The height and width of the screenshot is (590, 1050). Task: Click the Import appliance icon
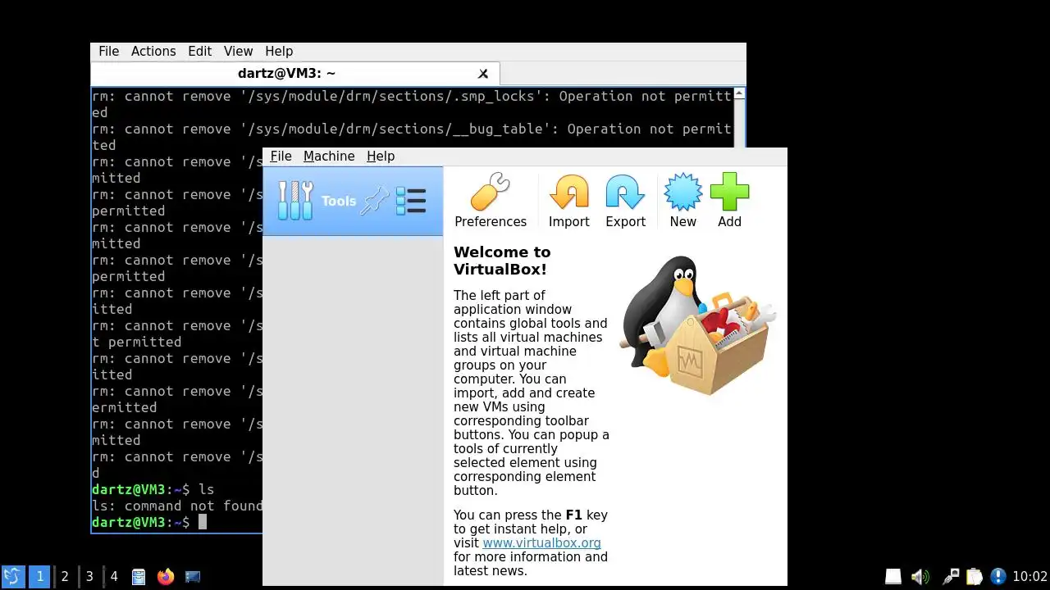coord(568,201)
